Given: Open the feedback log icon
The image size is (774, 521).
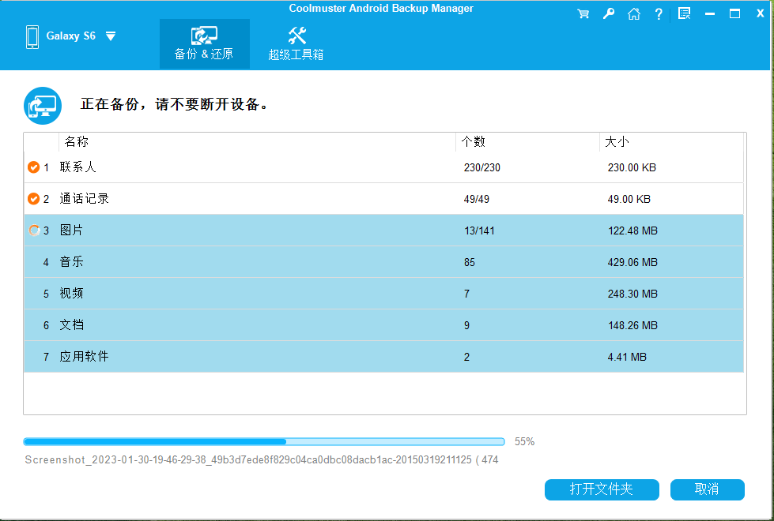Looking at the screenshot, I should [x=684, y=13].
